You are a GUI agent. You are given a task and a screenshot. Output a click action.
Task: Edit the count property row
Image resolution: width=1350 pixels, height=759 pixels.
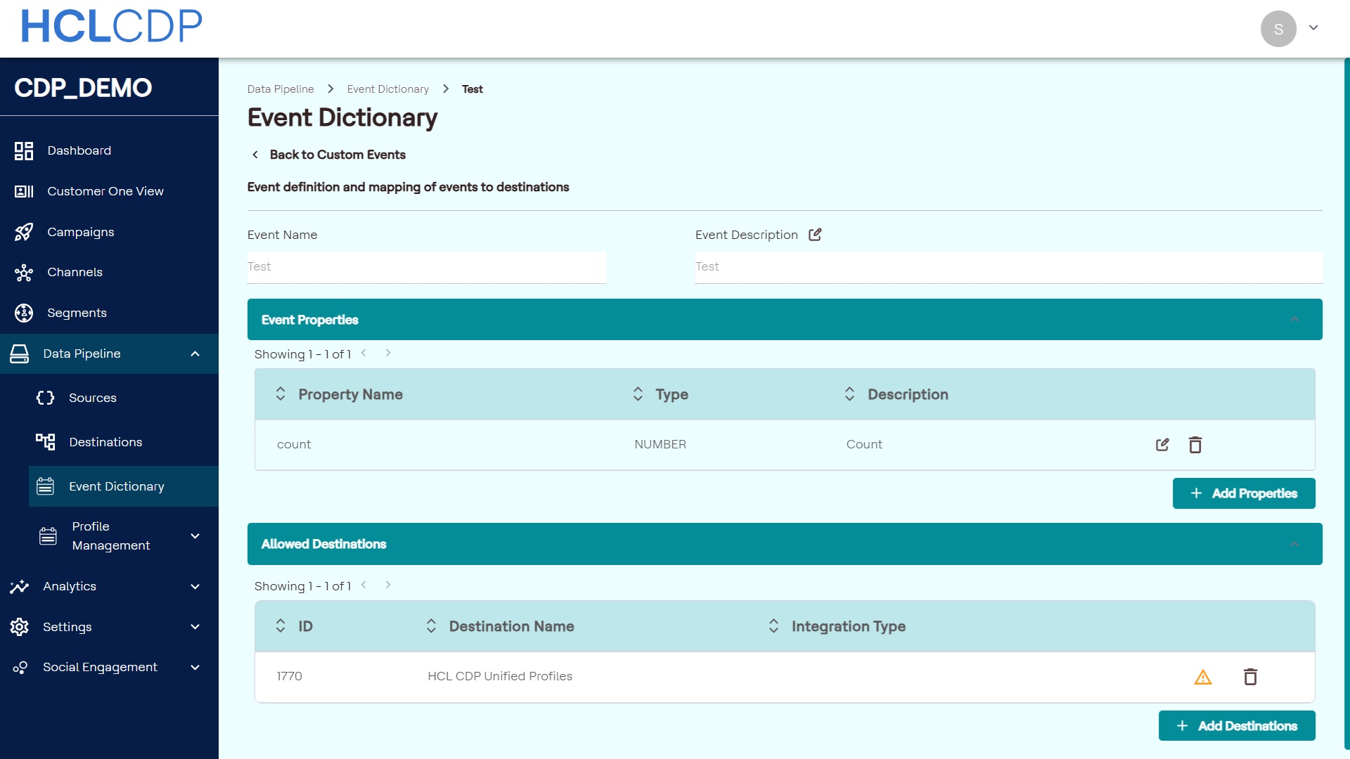click(1162, 445)
